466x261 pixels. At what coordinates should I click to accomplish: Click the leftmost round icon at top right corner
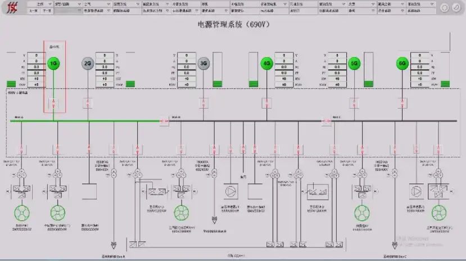click(444, 7)
